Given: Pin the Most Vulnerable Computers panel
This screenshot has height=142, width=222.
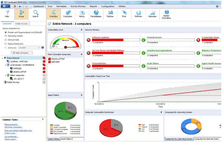Looking at the screenshot, I should (x=82, y=54).
